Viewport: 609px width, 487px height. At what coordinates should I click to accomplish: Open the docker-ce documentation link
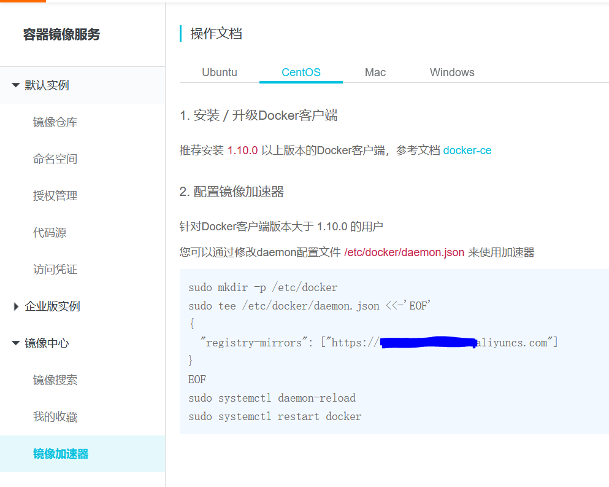pyautogui.click(x=467, y=150)
